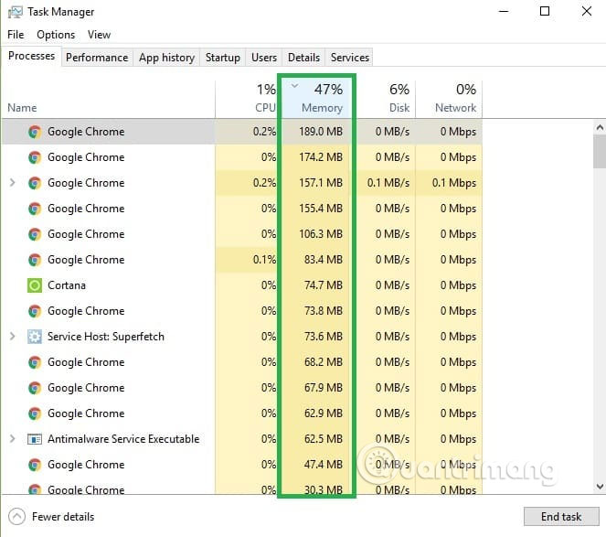Open the View menu
Viewport: 606px width, 537px height.
tap(99, 35)
